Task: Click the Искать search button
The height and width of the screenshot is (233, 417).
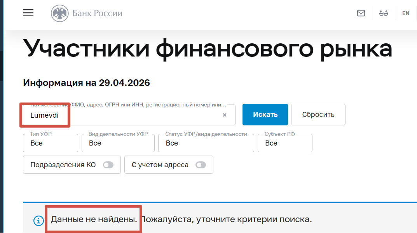Action: 265,115
